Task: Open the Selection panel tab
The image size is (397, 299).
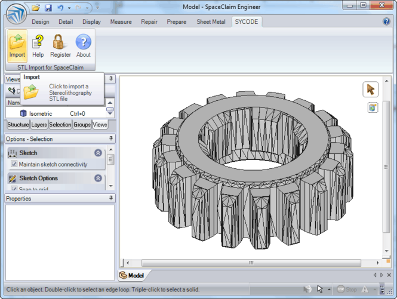Action: [x=60, y=125]
